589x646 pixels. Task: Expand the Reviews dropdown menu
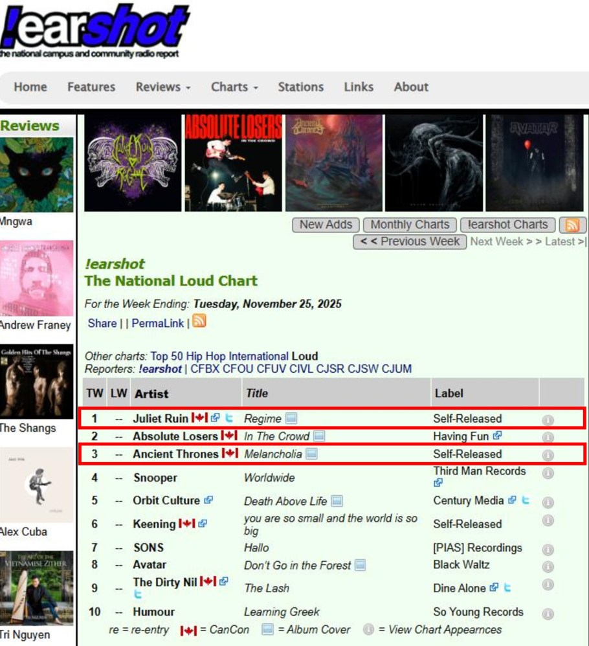point(163,87)
